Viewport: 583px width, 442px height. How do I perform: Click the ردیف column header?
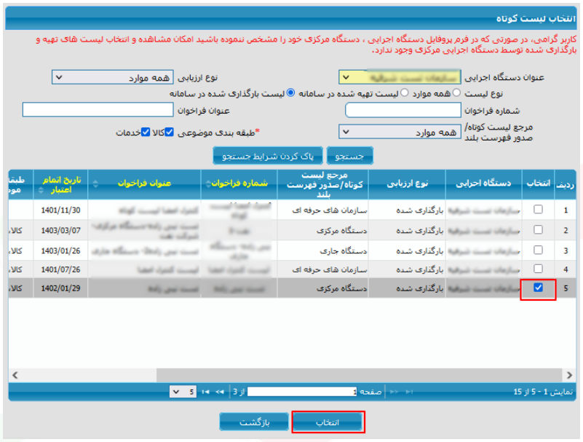[565, 184]
